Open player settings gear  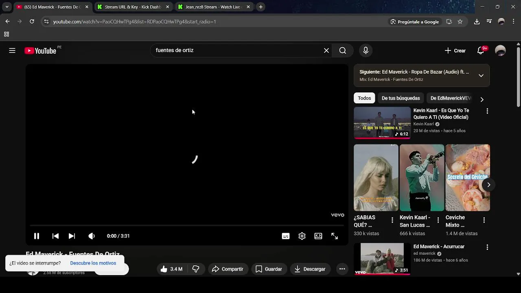302,236
